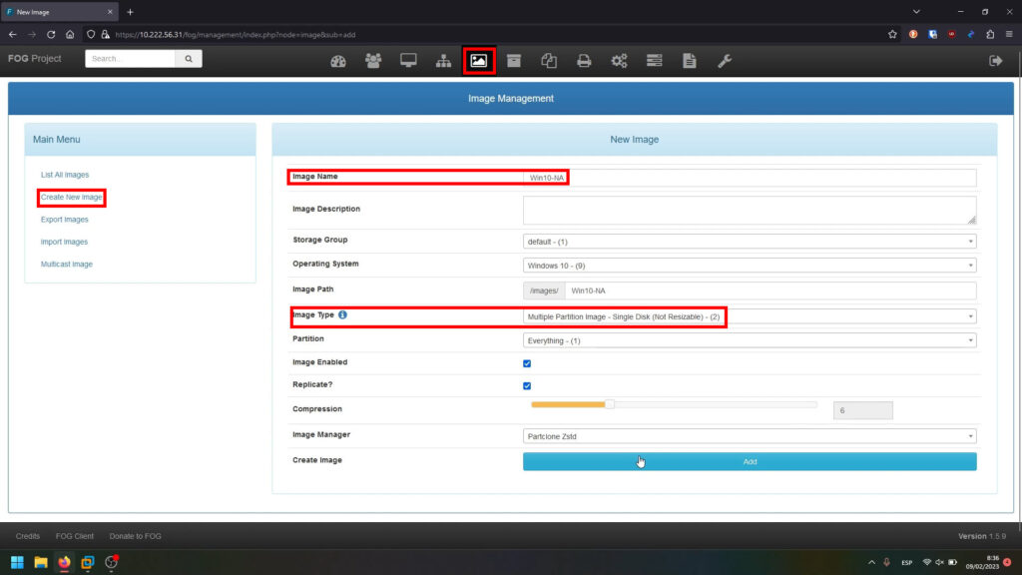Open the Image Type dropdown
The height and width of the screenshot is (575, 1022).
(x=749, y=316)
